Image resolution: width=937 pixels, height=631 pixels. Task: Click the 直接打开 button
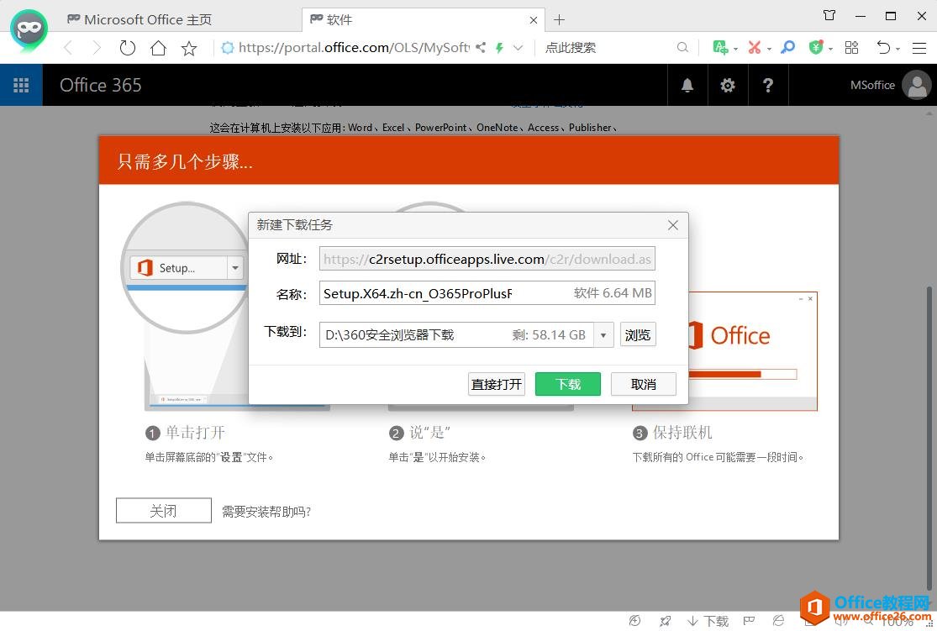point(496,384)
